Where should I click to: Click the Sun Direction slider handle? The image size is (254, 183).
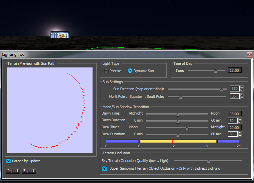tap(221, 89)
